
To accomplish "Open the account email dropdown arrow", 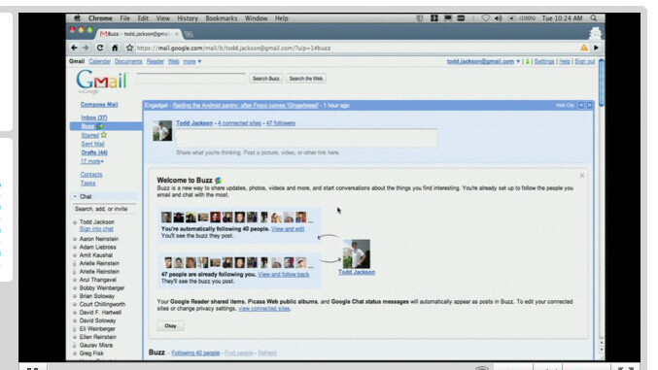I will point(518,61).
